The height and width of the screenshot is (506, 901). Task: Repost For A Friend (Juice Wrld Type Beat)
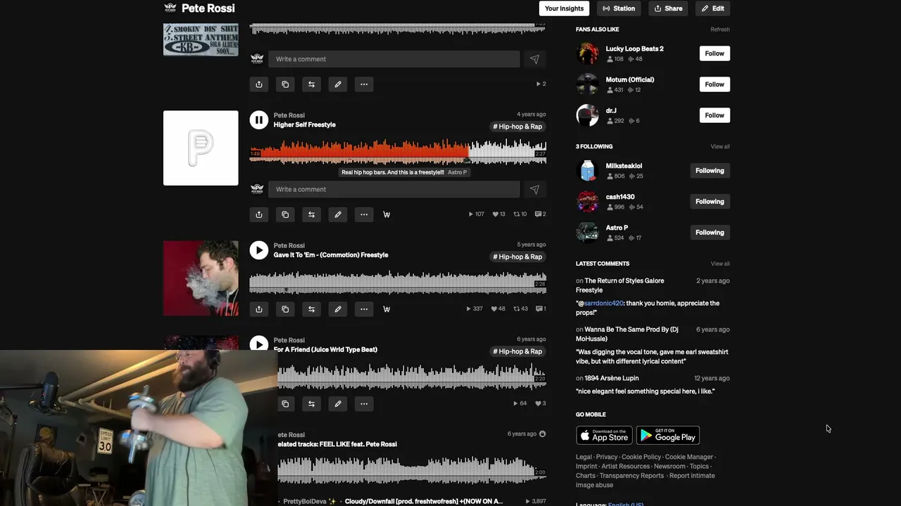pyautogui.click(x=311, y=403)
